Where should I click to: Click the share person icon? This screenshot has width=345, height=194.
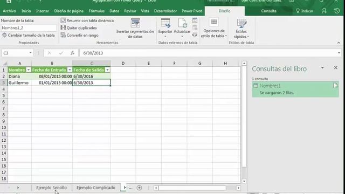tap(324, 11)
